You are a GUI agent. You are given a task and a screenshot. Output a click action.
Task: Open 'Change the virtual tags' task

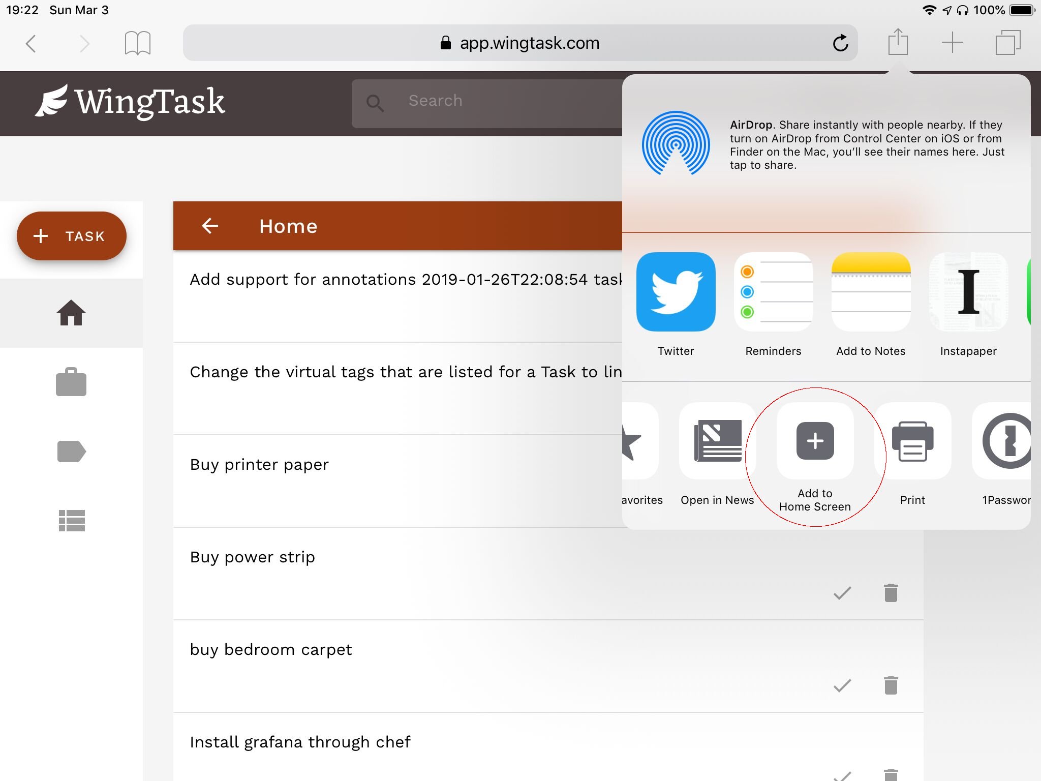(397, 388)
